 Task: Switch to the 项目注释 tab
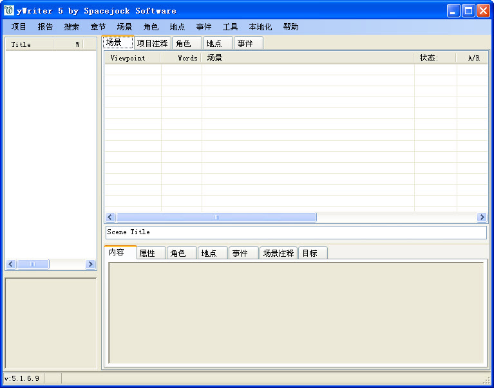coord(153,43)
